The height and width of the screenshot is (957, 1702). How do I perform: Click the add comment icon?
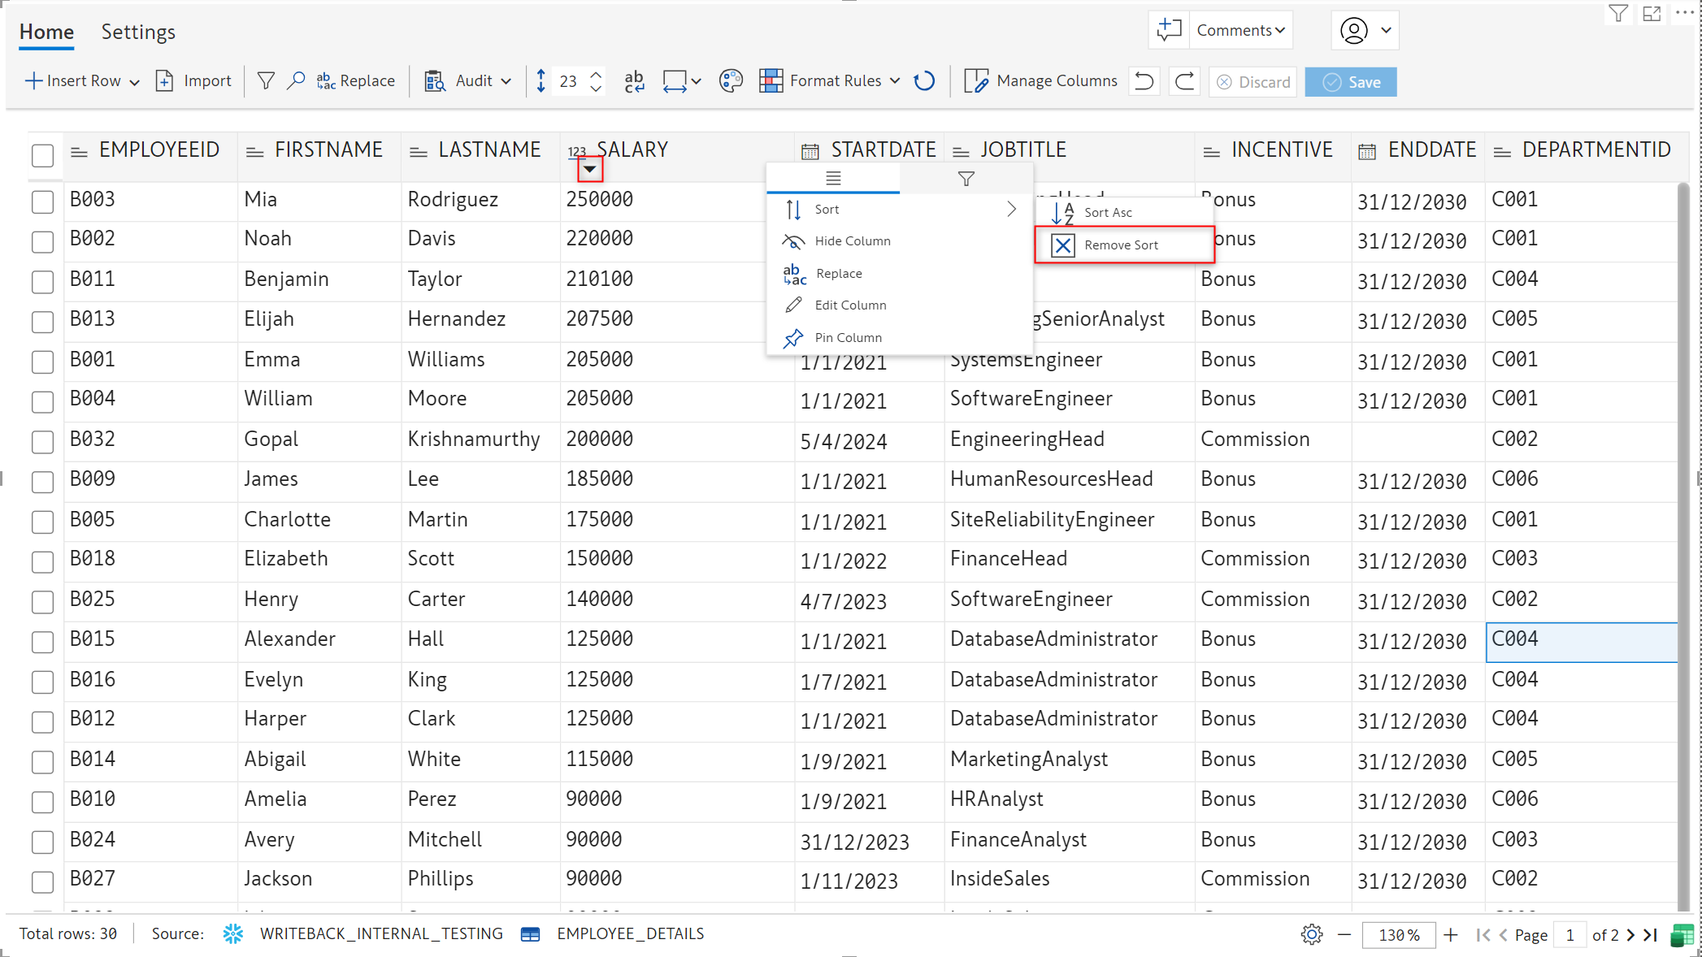(x=1169, y=31)
